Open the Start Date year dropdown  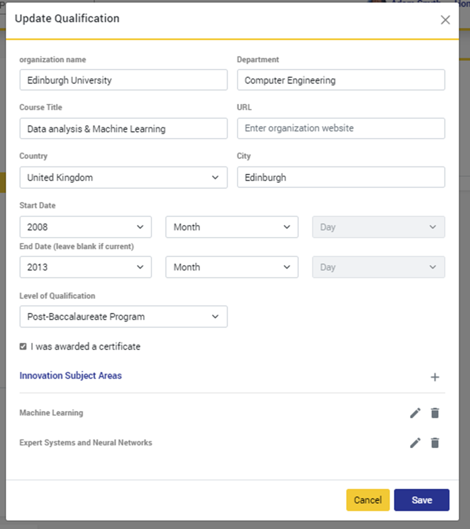tap(85, 227)
